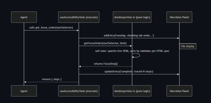
Task: Select the File display note
Action: 188,46
